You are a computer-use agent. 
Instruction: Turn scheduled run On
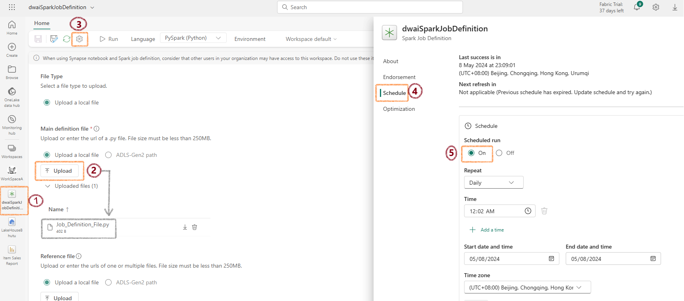tap(471, 153)
